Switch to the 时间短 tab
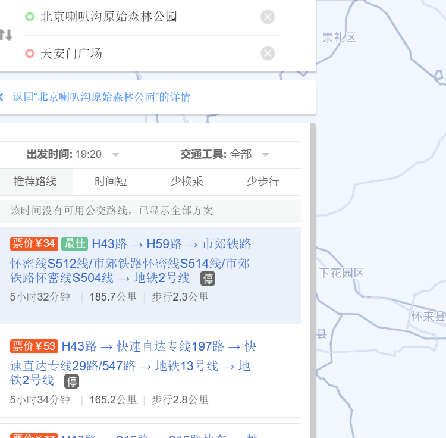This screenshot has height=438, width=446. tap(111, 182)
